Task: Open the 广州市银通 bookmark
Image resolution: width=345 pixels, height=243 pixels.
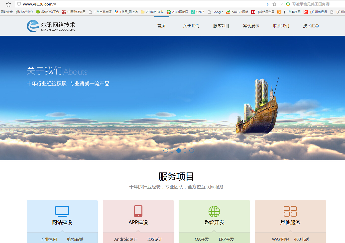Action: [x=315, y=12]
